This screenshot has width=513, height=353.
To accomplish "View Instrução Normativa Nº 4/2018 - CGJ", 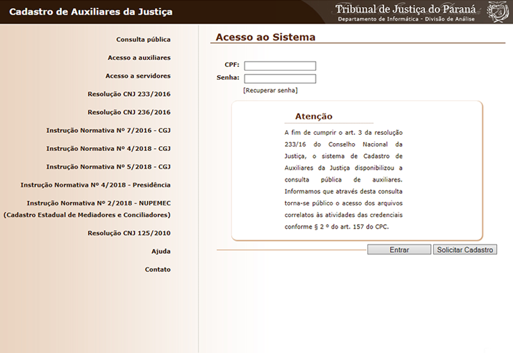I will point(108,148).
